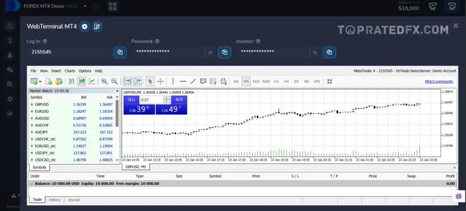Click the SELL button

click(131, 99)
